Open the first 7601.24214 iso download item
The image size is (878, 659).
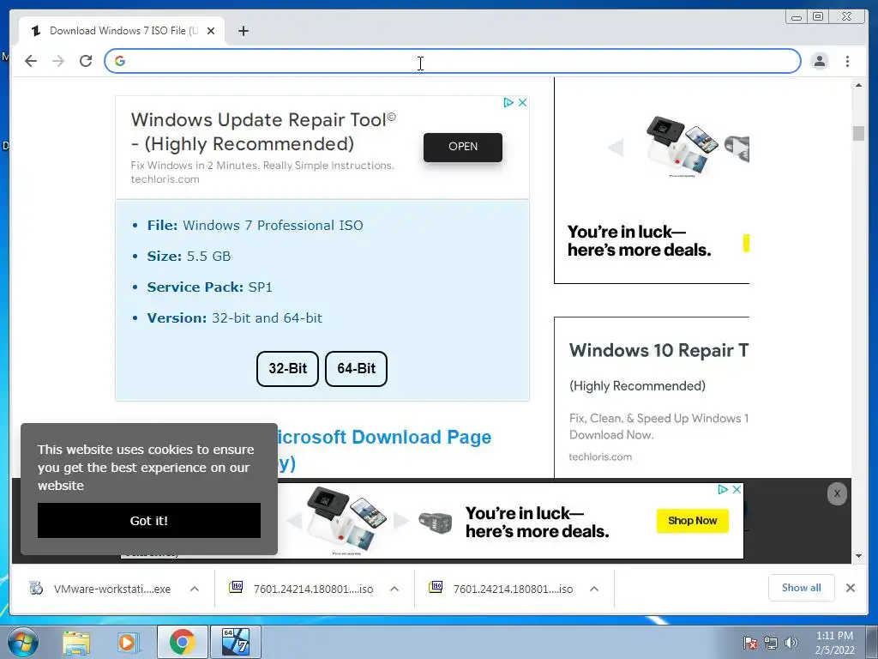click(x=303, y=589)
